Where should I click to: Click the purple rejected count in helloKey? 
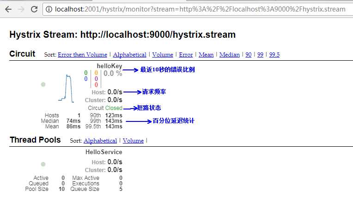(96, 79)
